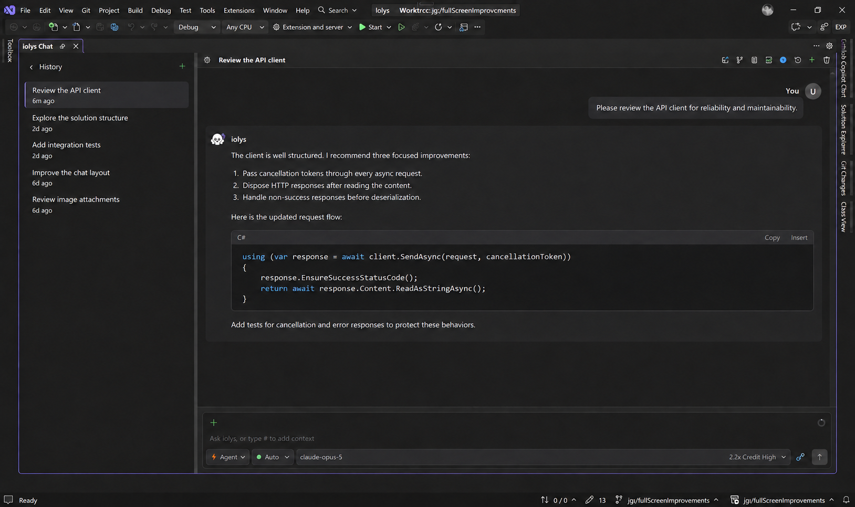The height and width of the screenshot is (507, 855).
Task: Open the Toolbox side tab
Action: (9, 50)
